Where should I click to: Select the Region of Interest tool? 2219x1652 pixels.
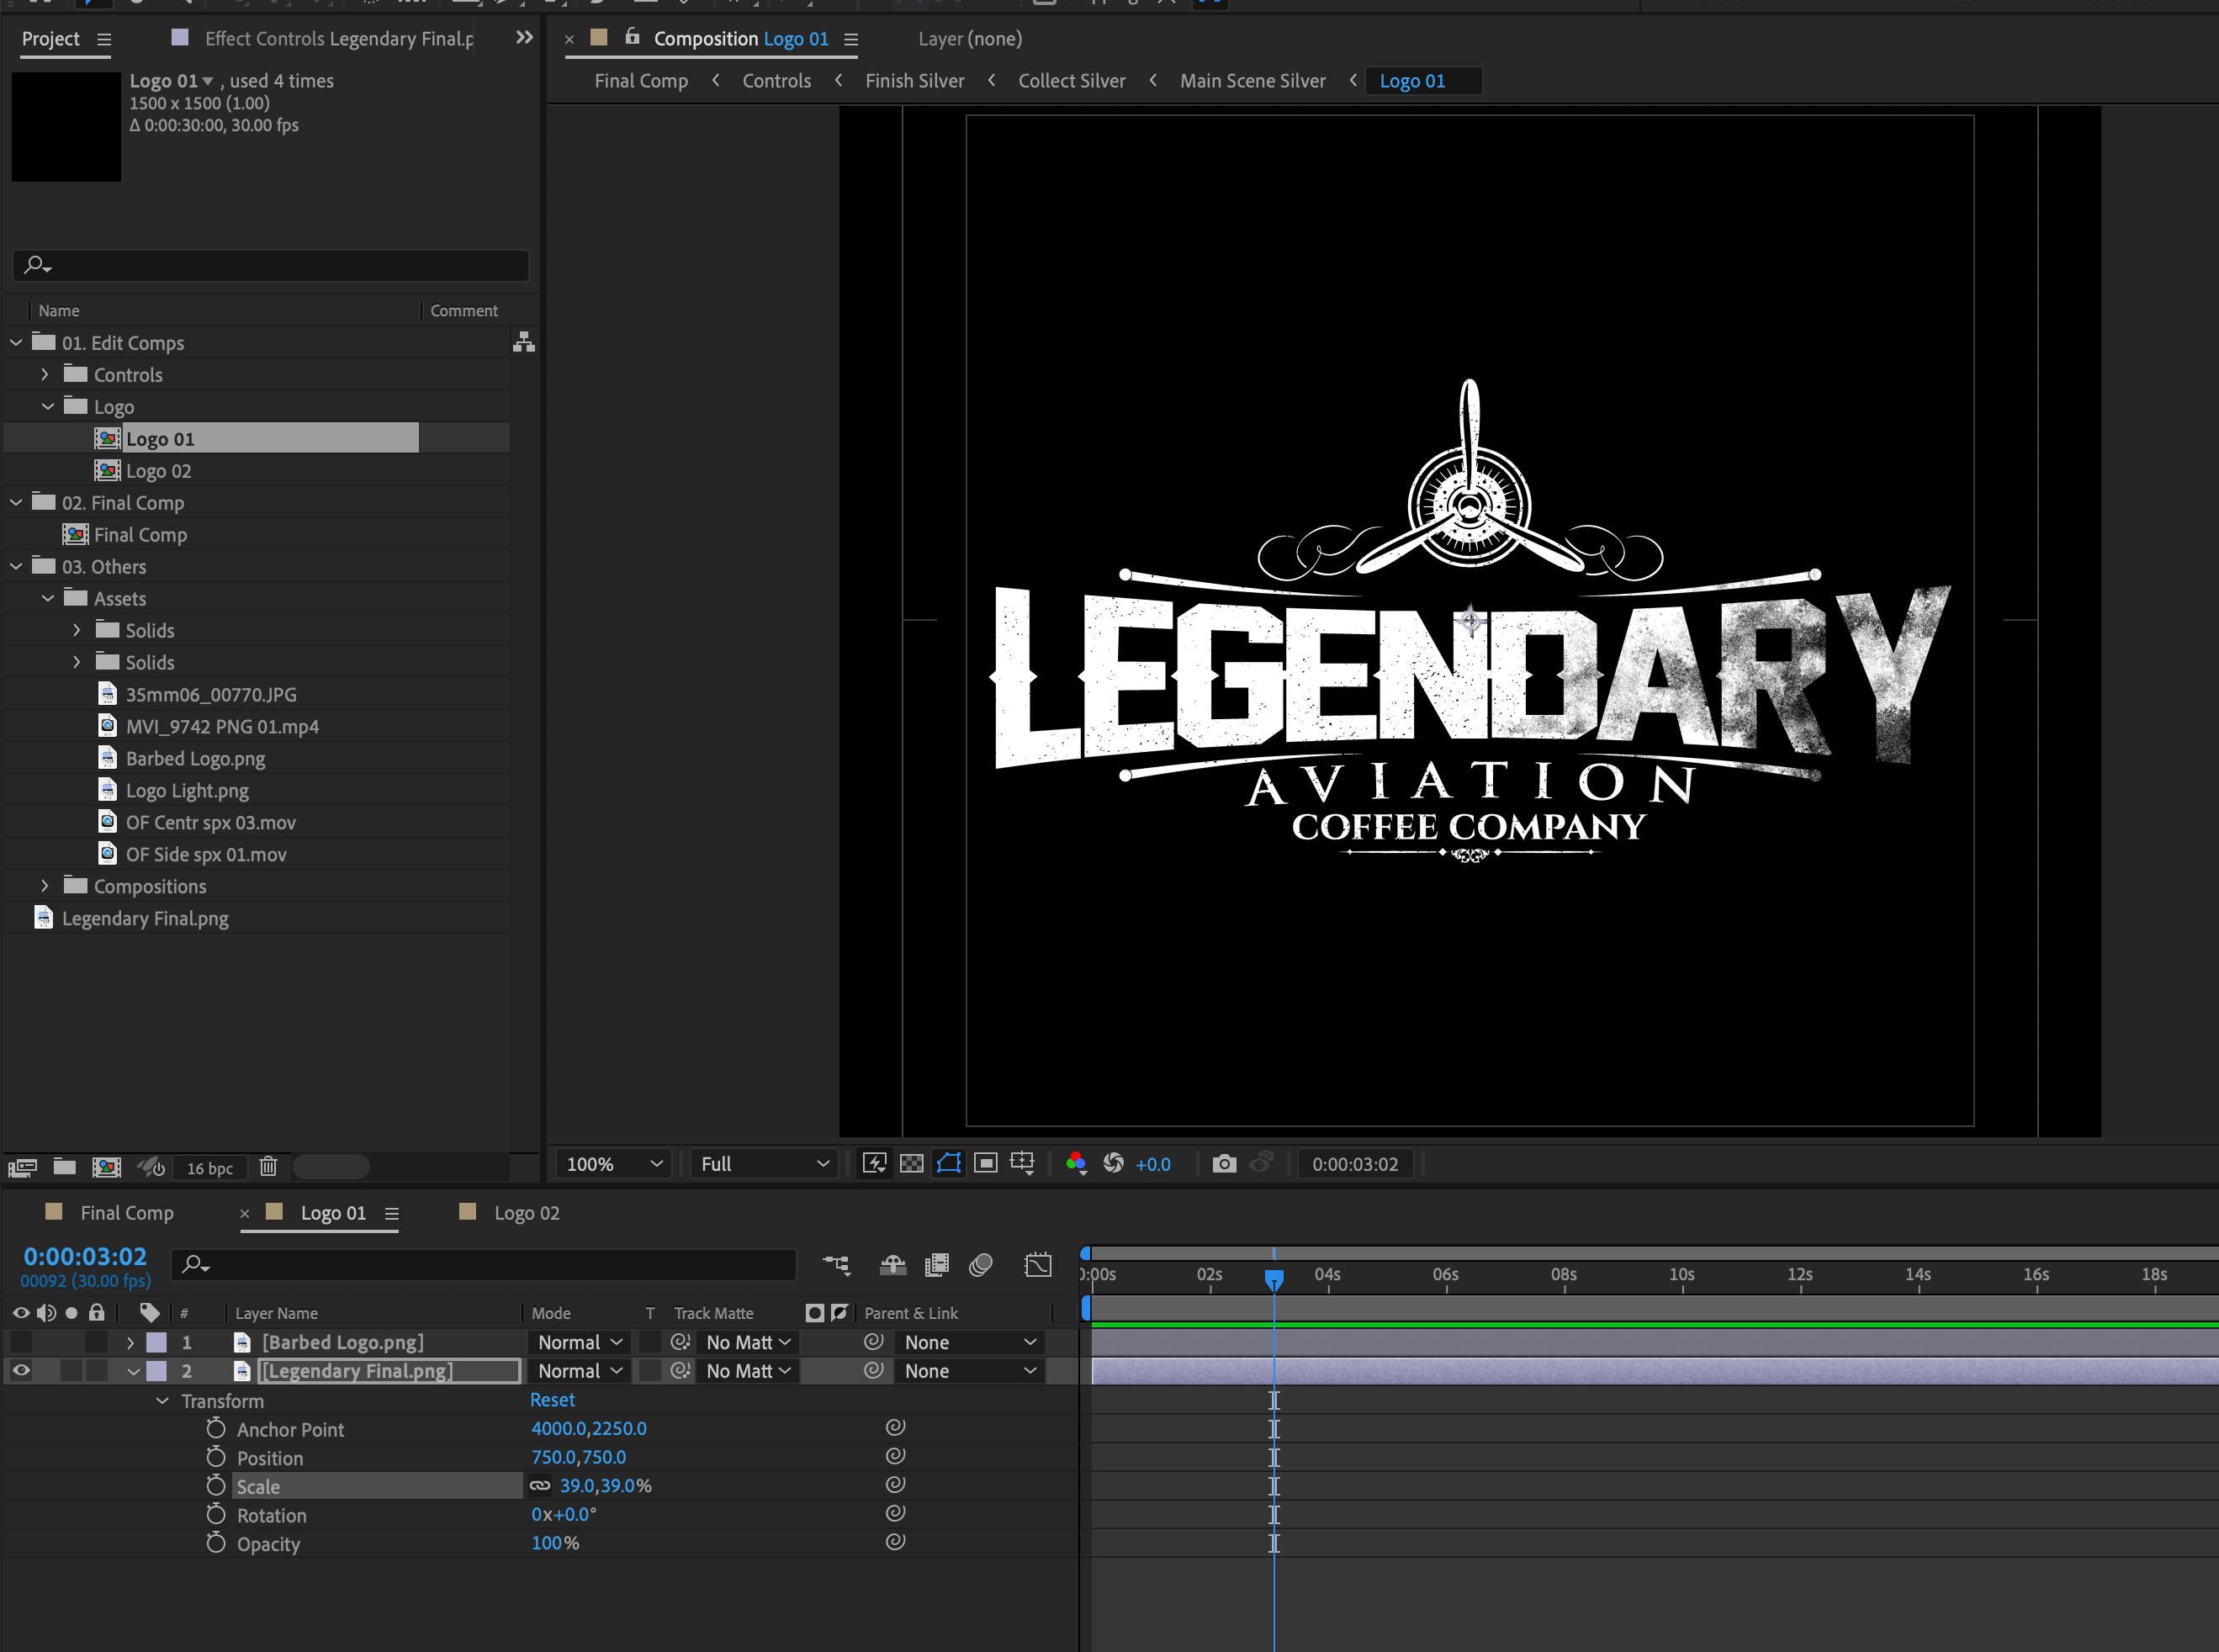pos(985,1163)
